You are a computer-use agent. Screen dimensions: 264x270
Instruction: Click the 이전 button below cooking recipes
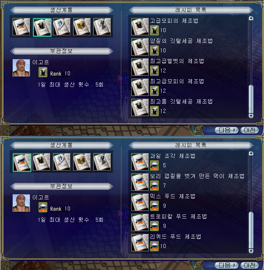point(250,265)
